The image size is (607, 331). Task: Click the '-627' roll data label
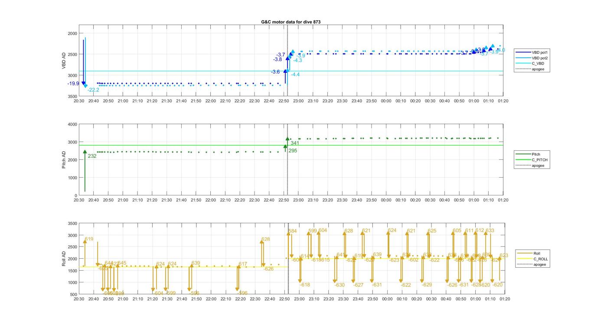coord(358,285)
